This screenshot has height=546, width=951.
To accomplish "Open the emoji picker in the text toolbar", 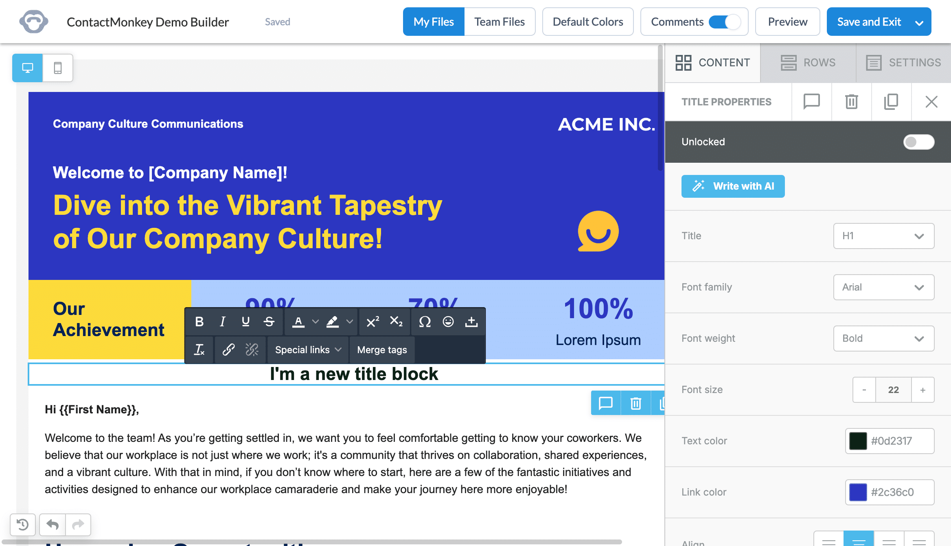I will pos(448,322).
